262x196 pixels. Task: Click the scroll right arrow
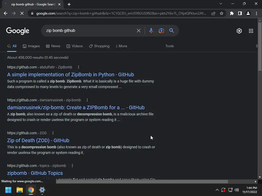(256, 181)
